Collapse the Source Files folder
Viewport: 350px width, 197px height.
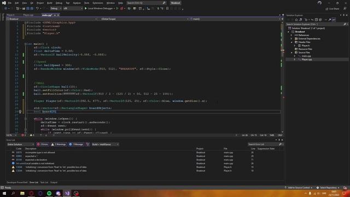click(291, 53)
